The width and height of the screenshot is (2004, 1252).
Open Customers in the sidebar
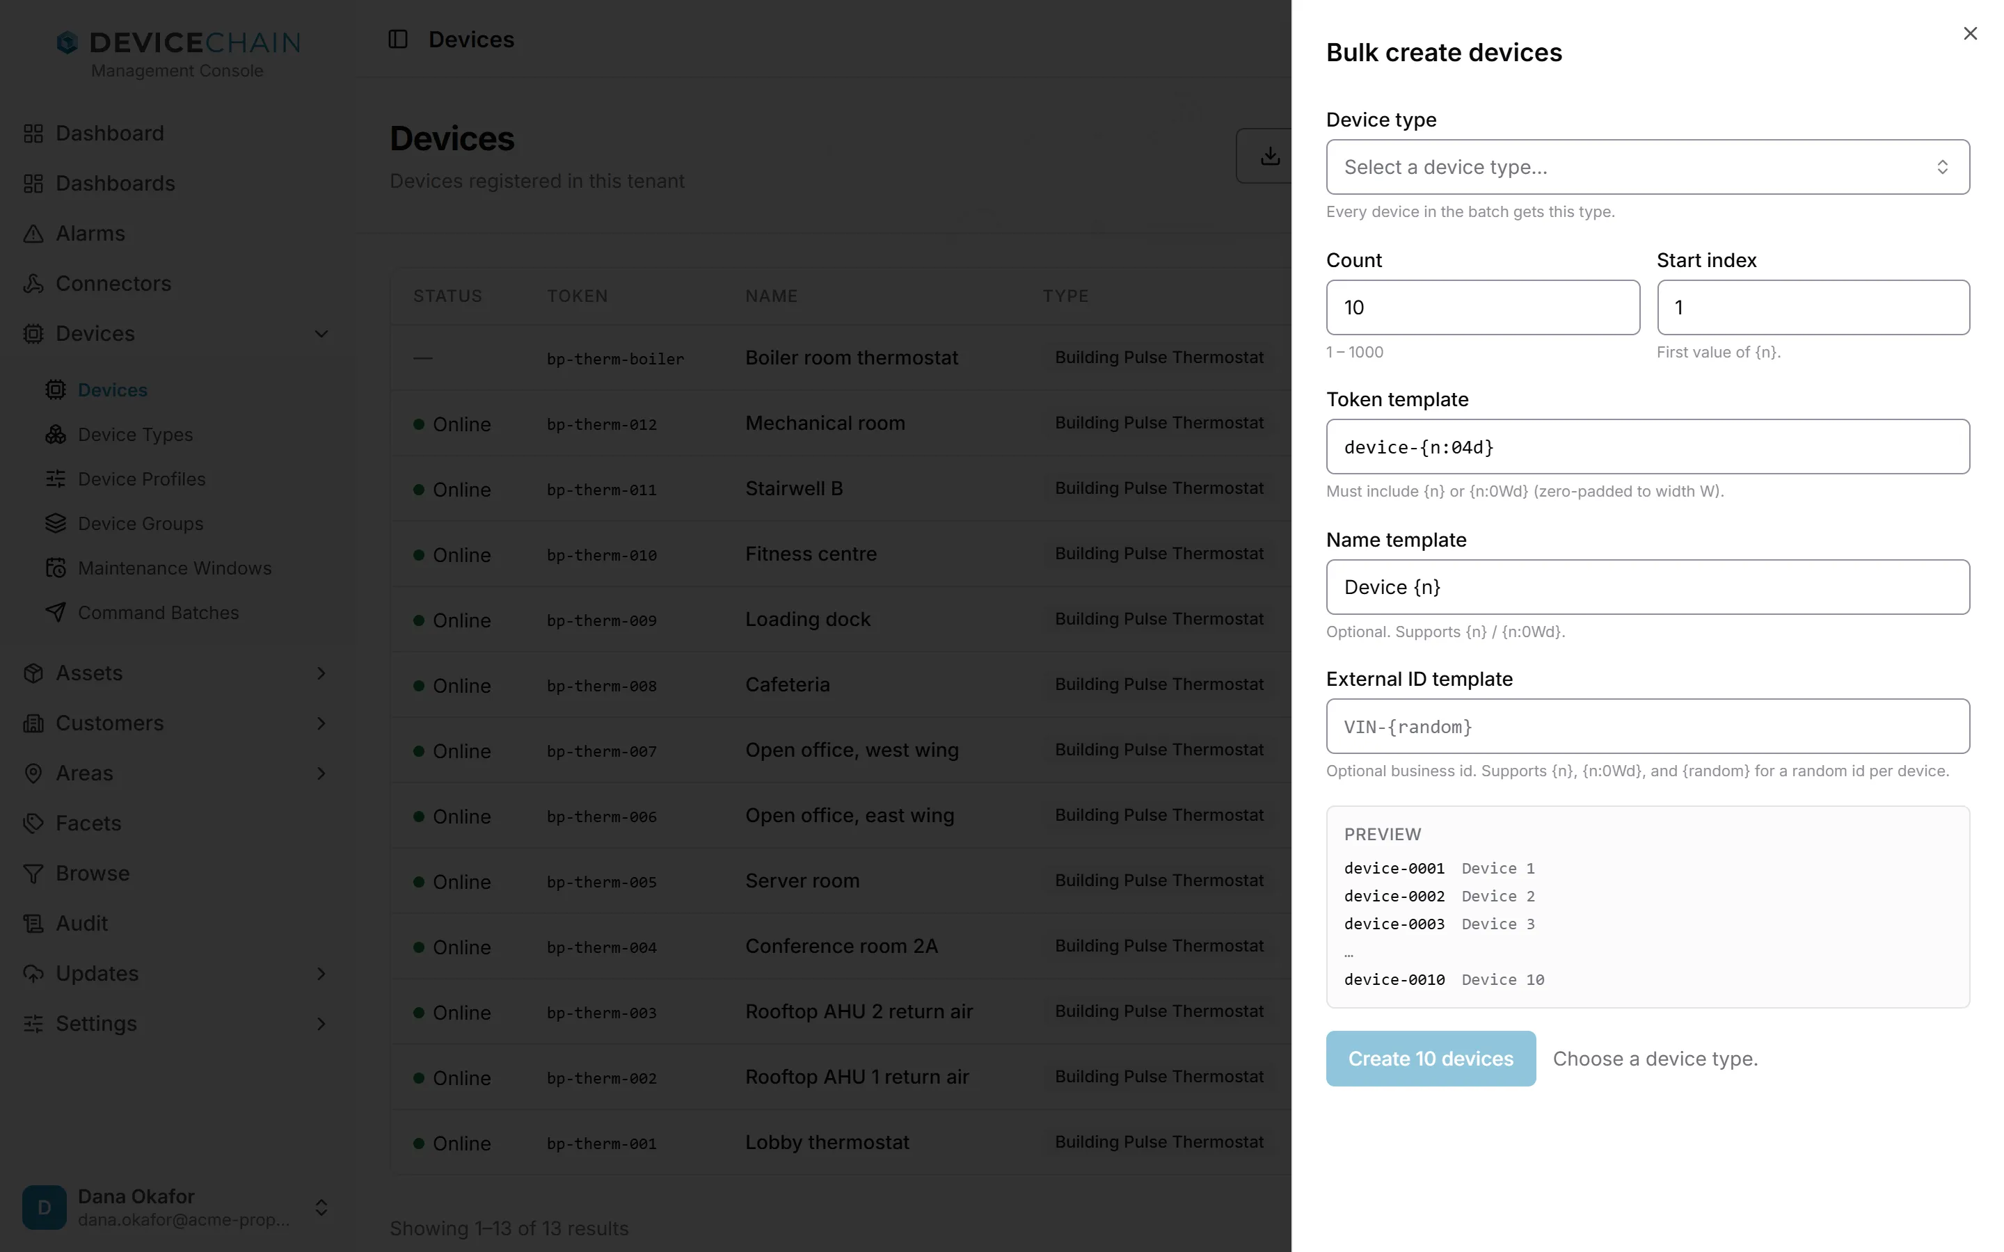[x=109, y=723]
